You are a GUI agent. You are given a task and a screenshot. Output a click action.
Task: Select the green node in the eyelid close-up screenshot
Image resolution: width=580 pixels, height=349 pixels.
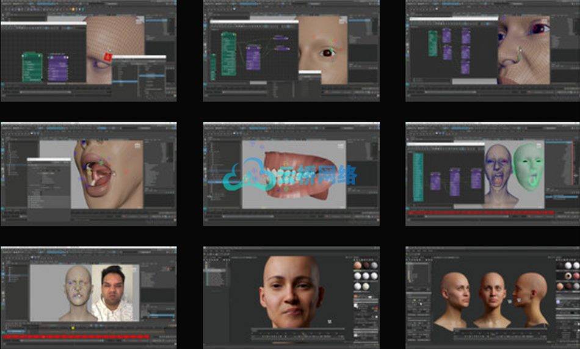[32, 67]
